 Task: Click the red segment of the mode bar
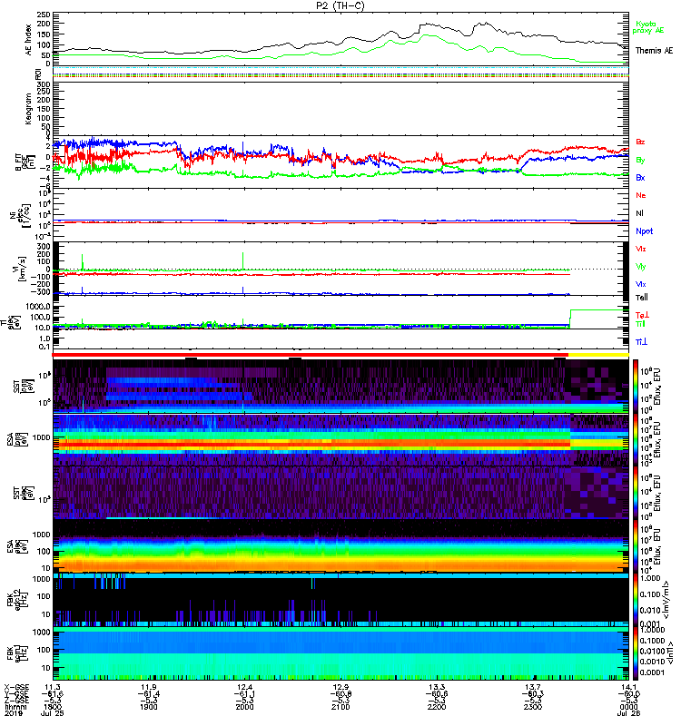pos(310,355)
